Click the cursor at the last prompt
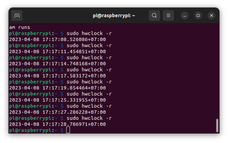The image size is (228, 143). coord(68,130)
